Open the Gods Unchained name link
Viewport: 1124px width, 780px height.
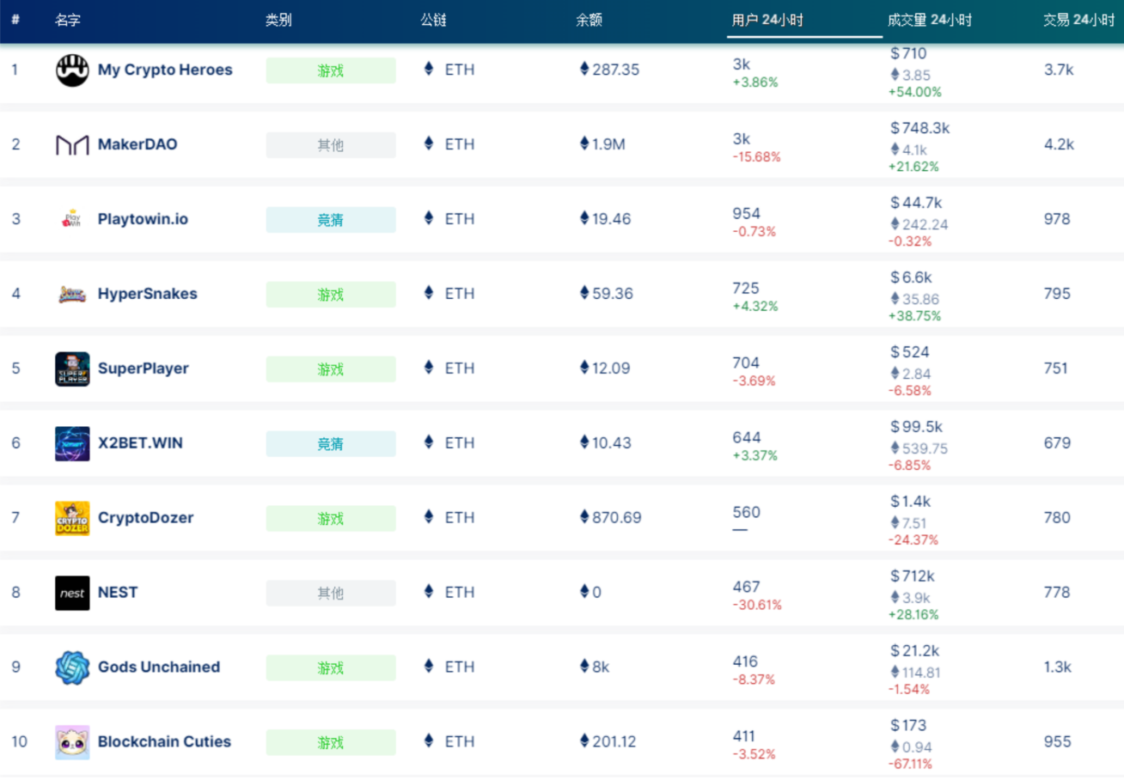159,667
